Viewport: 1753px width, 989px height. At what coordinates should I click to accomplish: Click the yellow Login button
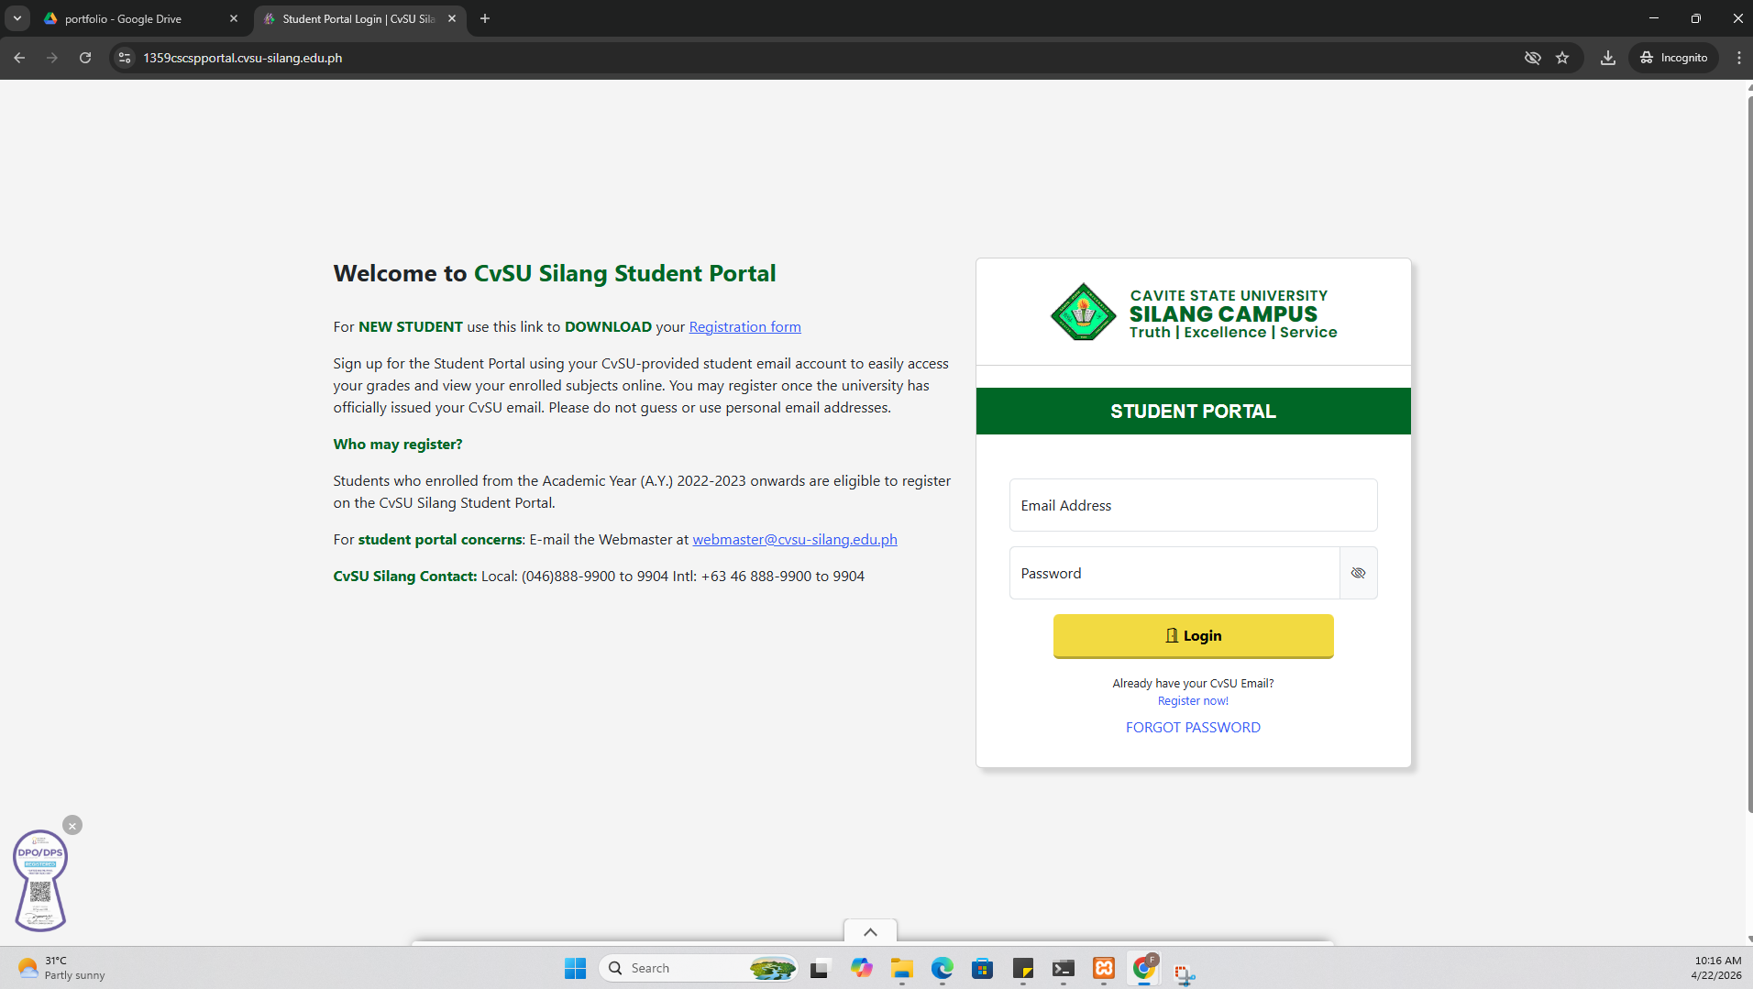[1193, 636]
